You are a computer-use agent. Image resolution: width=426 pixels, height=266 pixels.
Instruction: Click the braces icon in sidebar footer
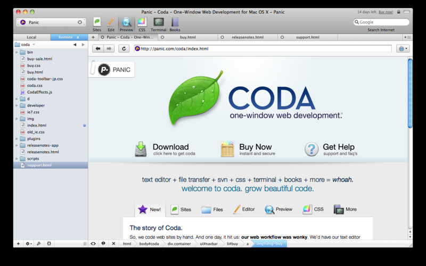[49, 244]
